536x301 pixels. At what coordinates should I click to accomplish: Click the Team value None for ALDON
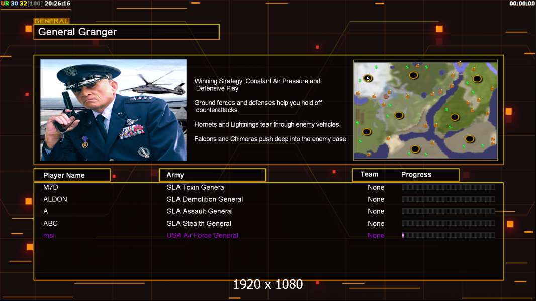point(376,199)
